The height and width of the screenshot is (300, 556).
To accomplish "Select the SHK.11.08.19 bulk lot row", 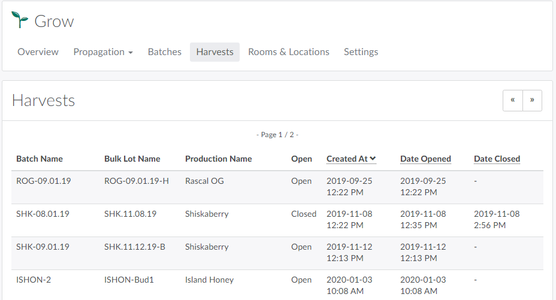I will pos(130,214).
